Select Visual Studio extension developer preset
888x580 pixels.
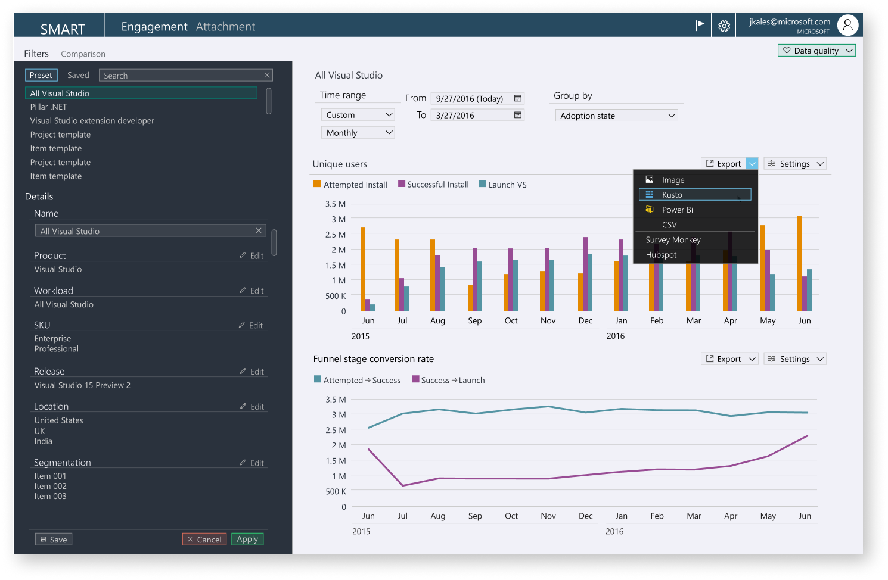tap(92, 120)
